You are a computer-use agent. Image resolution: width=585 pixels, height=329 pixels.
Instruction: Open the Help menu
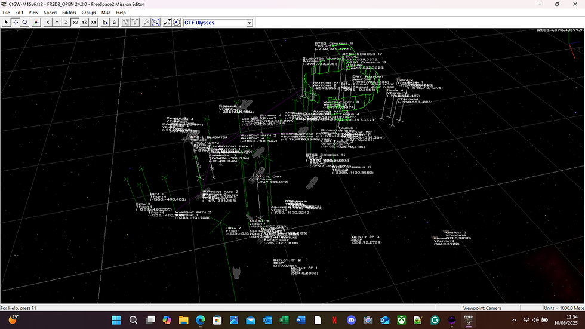(121, 13)
